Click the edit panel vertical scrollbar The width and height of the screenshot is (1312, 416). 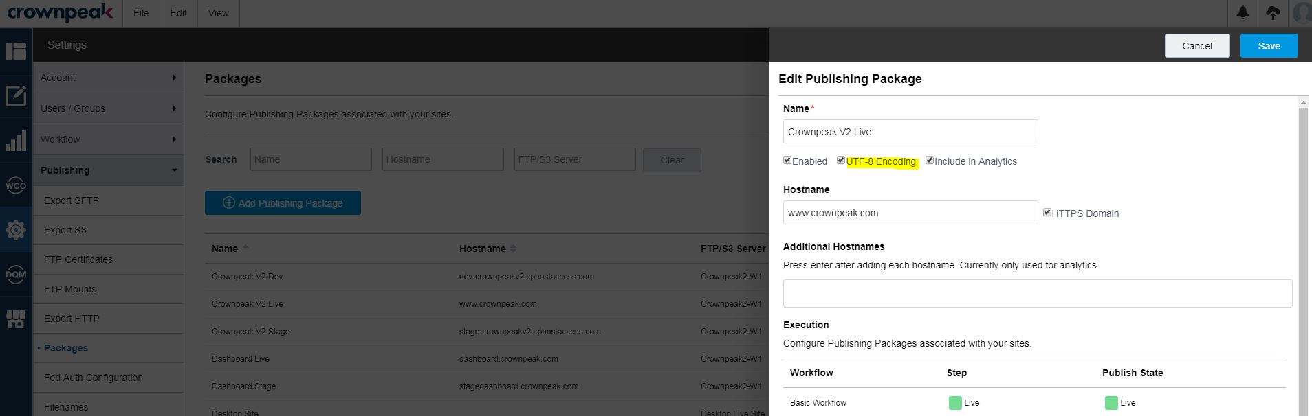pyautogui.click(x=1303, y=261)
